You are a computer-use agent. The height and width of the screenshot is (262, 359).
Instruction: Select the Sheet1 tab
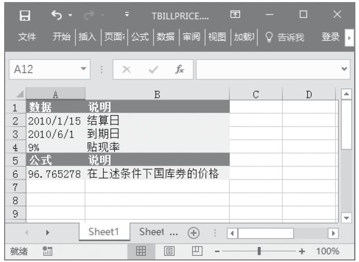tap(104, 232)
